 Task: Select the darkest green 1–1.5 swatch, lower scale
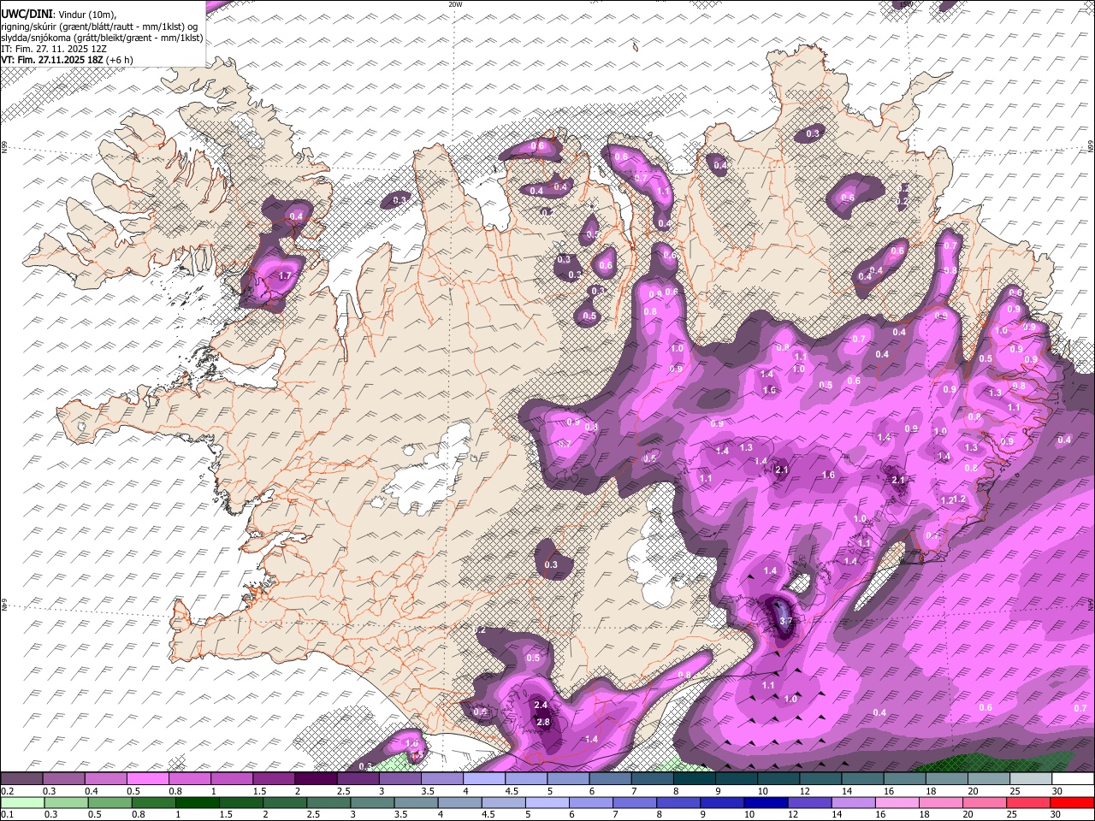click(x=198, y=802)
